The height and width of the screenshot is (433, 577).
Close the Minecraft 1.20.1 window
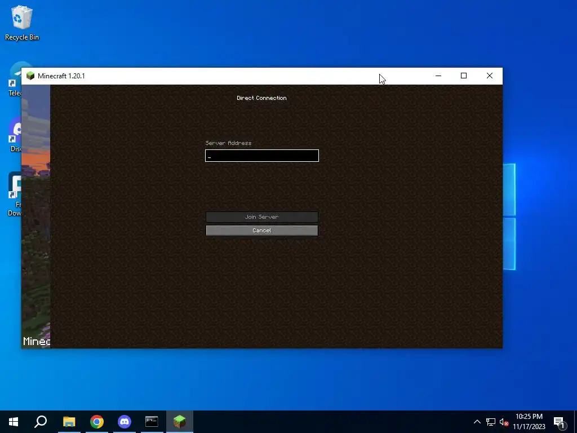point(490,76)
